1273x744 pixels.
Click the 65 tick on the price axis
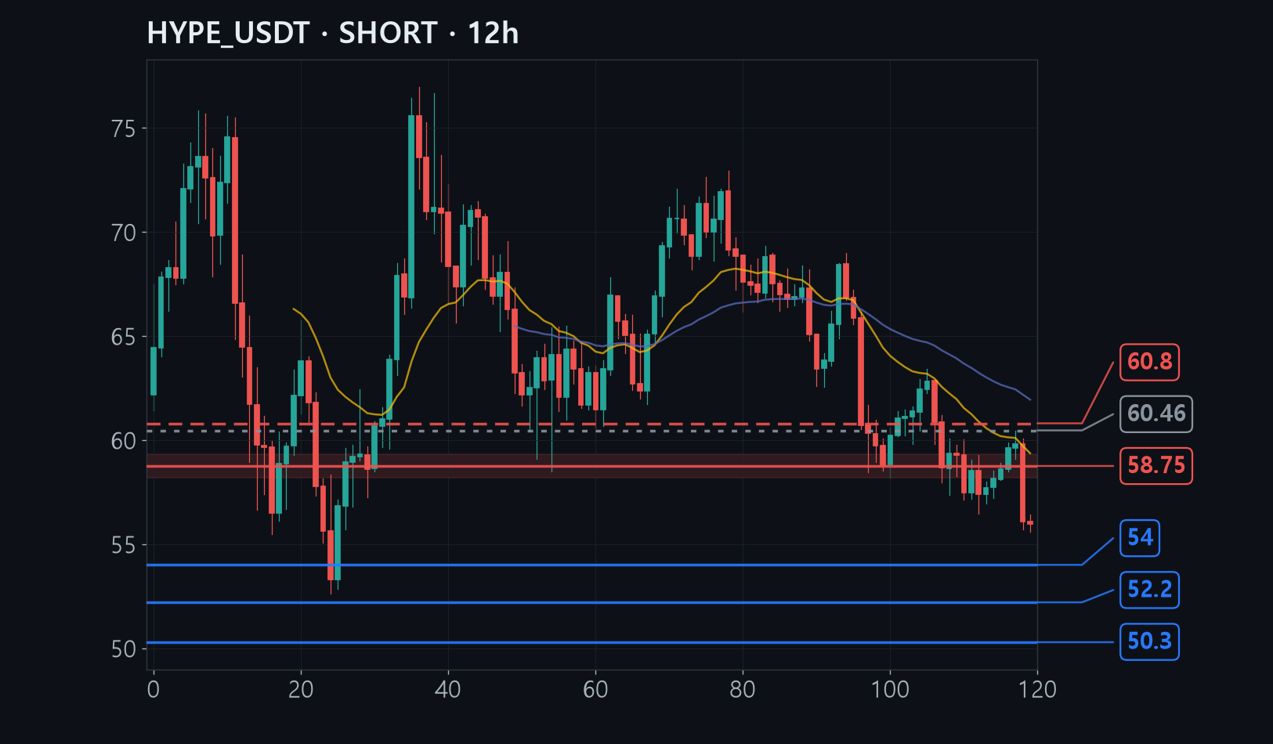click(x=123, y=338)
